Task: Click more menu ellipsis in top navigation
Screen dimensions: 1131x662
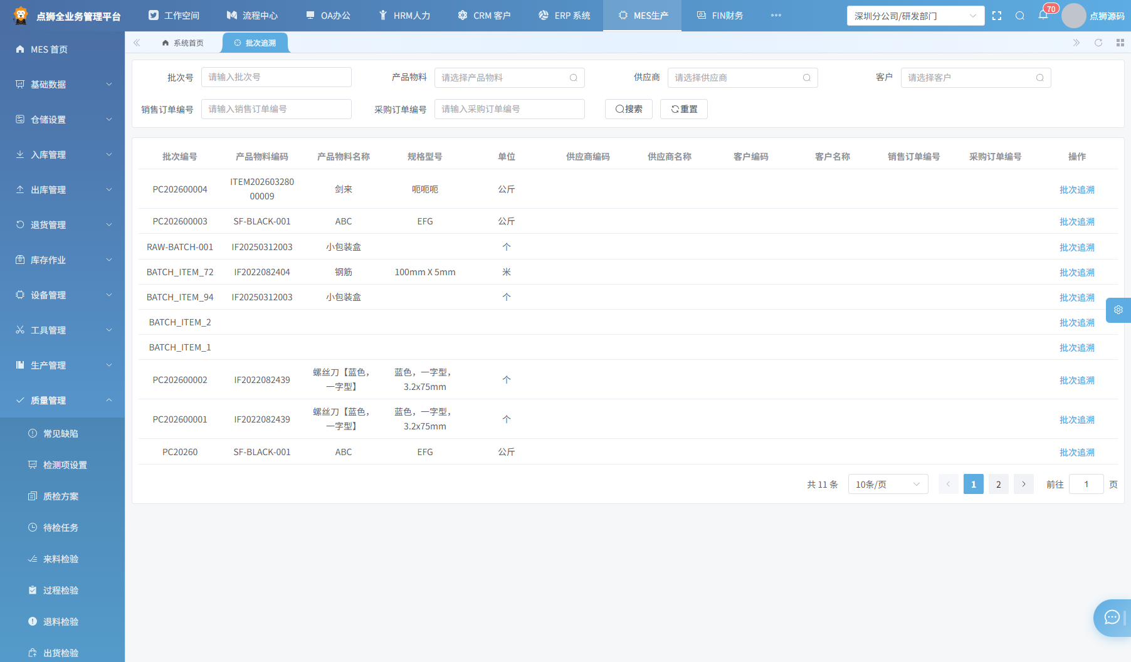Action: (x=776, y=16)
